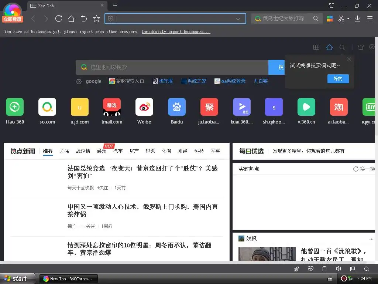The width and height of the screenshot is (378, 284).
Task: Open the downloads icon in toolbar
Action: (357, 18)
